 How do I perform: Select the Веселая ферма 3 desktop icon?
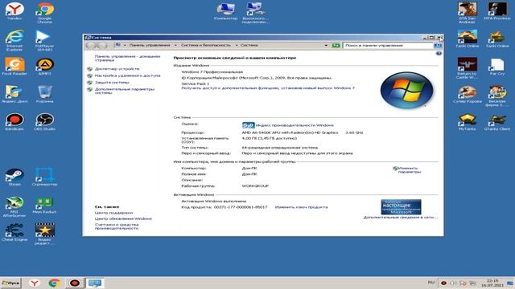point(497,96)
